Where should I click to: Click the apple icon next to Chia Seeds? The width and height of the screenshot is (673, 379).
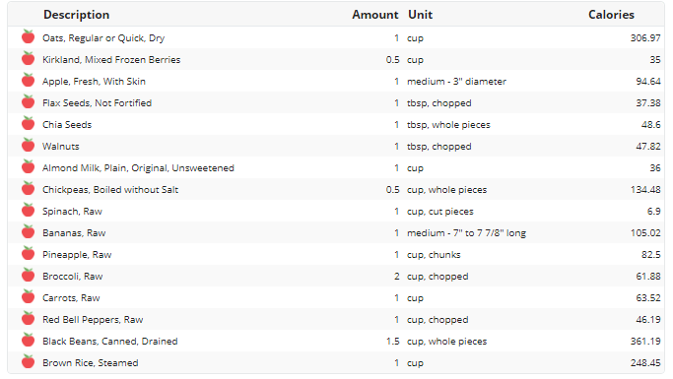(28, 123)
